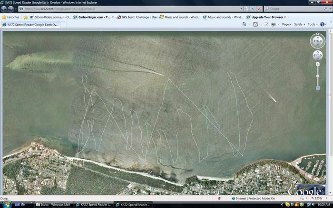Click the Google Earth look-around compass control

(317, 41)
